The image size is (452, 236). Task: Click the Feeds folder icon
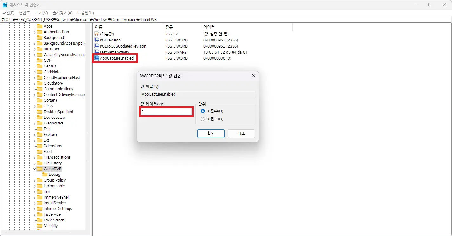(x=40, y=152)
